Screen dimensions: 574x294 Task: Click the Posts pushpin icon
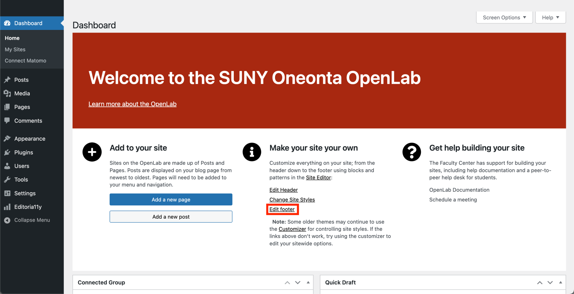(7, 80)
